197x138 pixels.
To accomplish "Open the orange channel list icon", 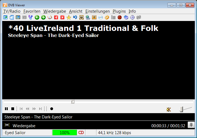I will tap(94, 17).
